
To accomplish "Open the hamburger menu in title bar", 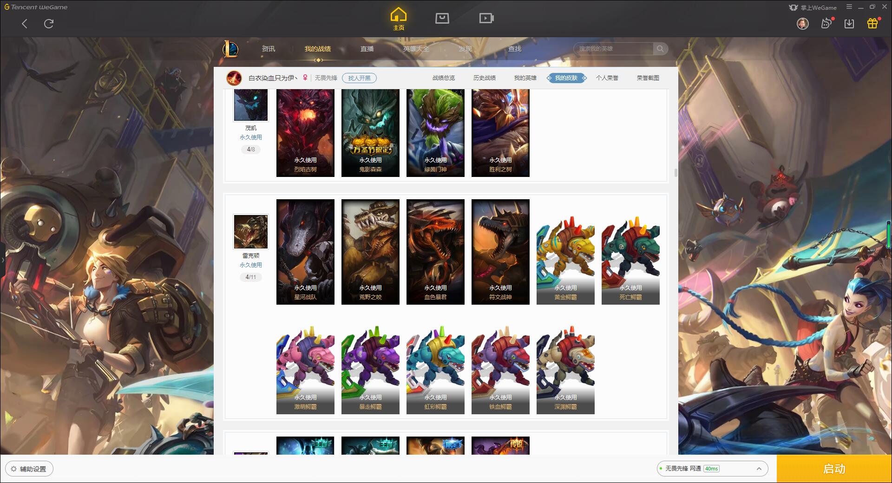I will pyautogui.click(x=849, y=7).
